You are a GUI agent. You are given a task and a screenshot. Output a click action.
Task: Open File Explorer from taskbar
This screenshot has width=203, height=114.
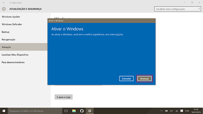click(x=74, y=111)
